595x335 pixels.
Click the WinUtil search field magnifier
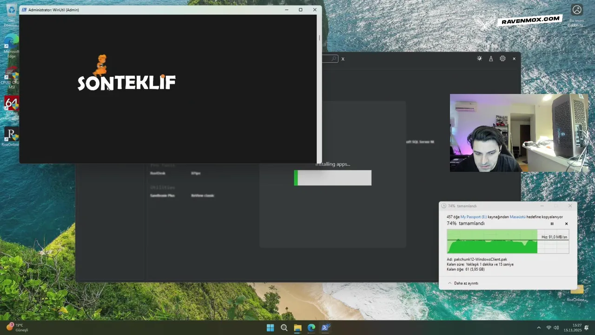[x=334, y=59]
